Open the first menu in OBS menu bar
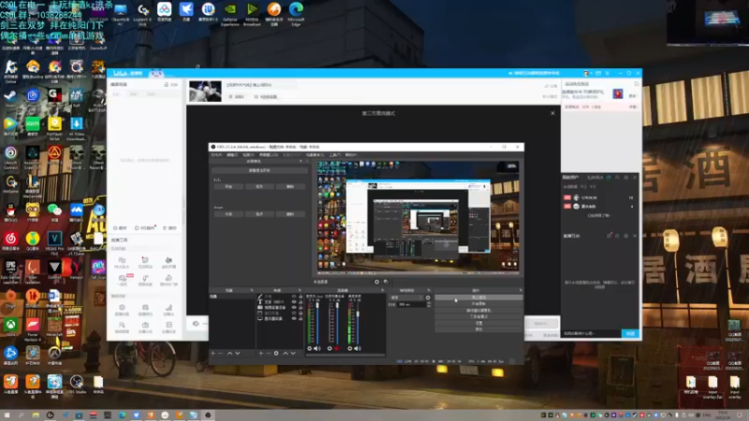 (x=218, y=154)
